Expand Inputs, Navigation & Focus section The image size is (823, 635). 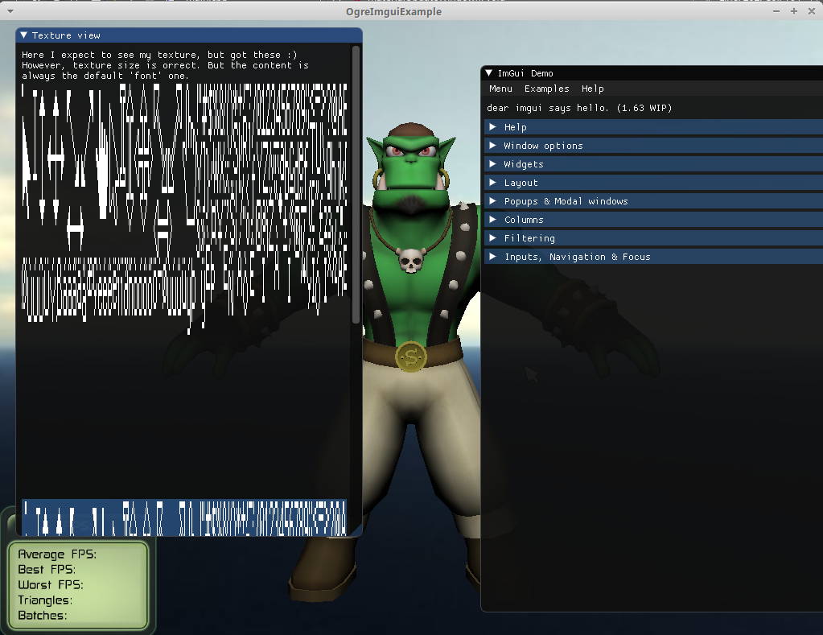coord(653,257)
